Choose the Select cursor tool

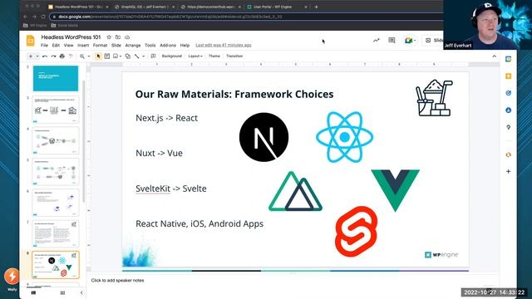98,56
